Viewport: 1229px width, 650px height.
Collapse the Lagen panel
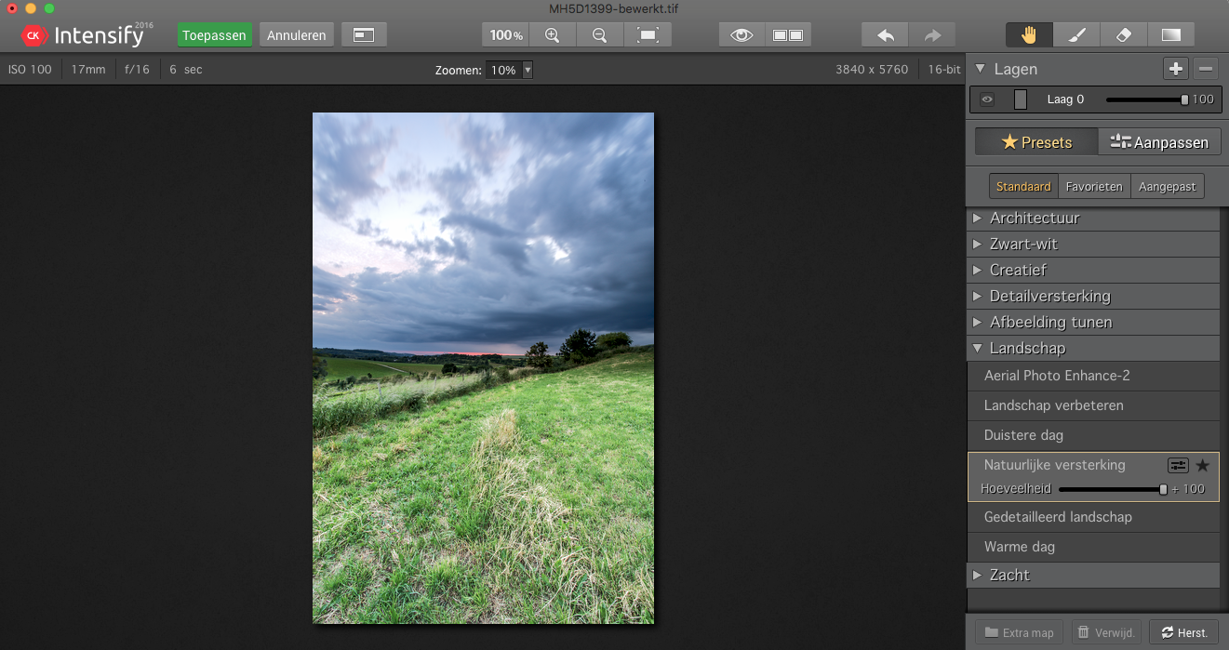980,69
